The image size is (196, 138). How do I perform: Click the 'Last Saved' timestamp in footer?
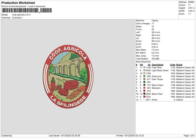point(64,135)
